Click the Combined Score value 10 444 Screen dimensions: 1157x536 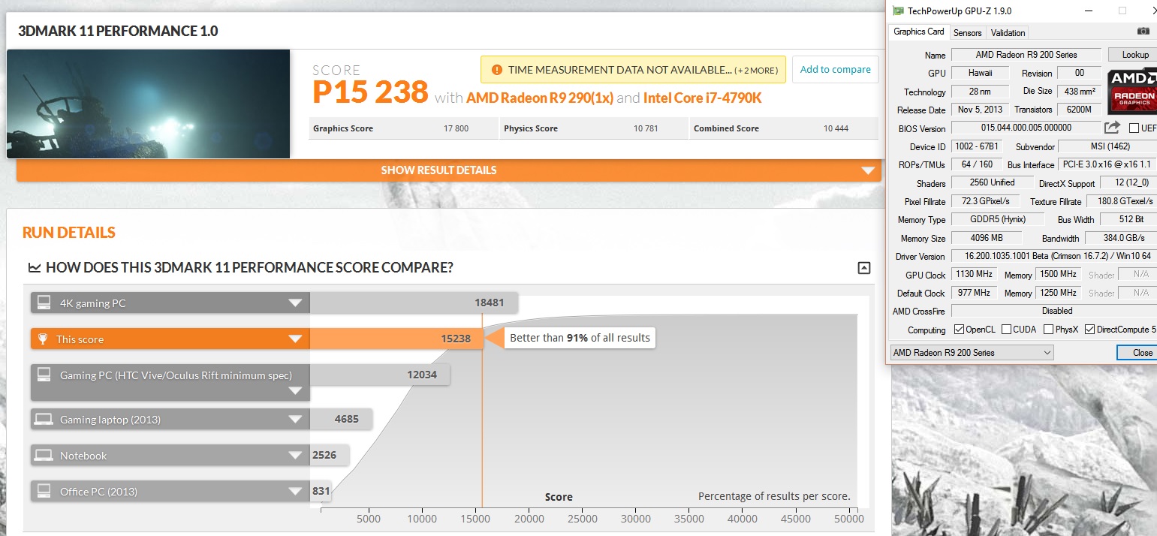[x=836, y=128]
